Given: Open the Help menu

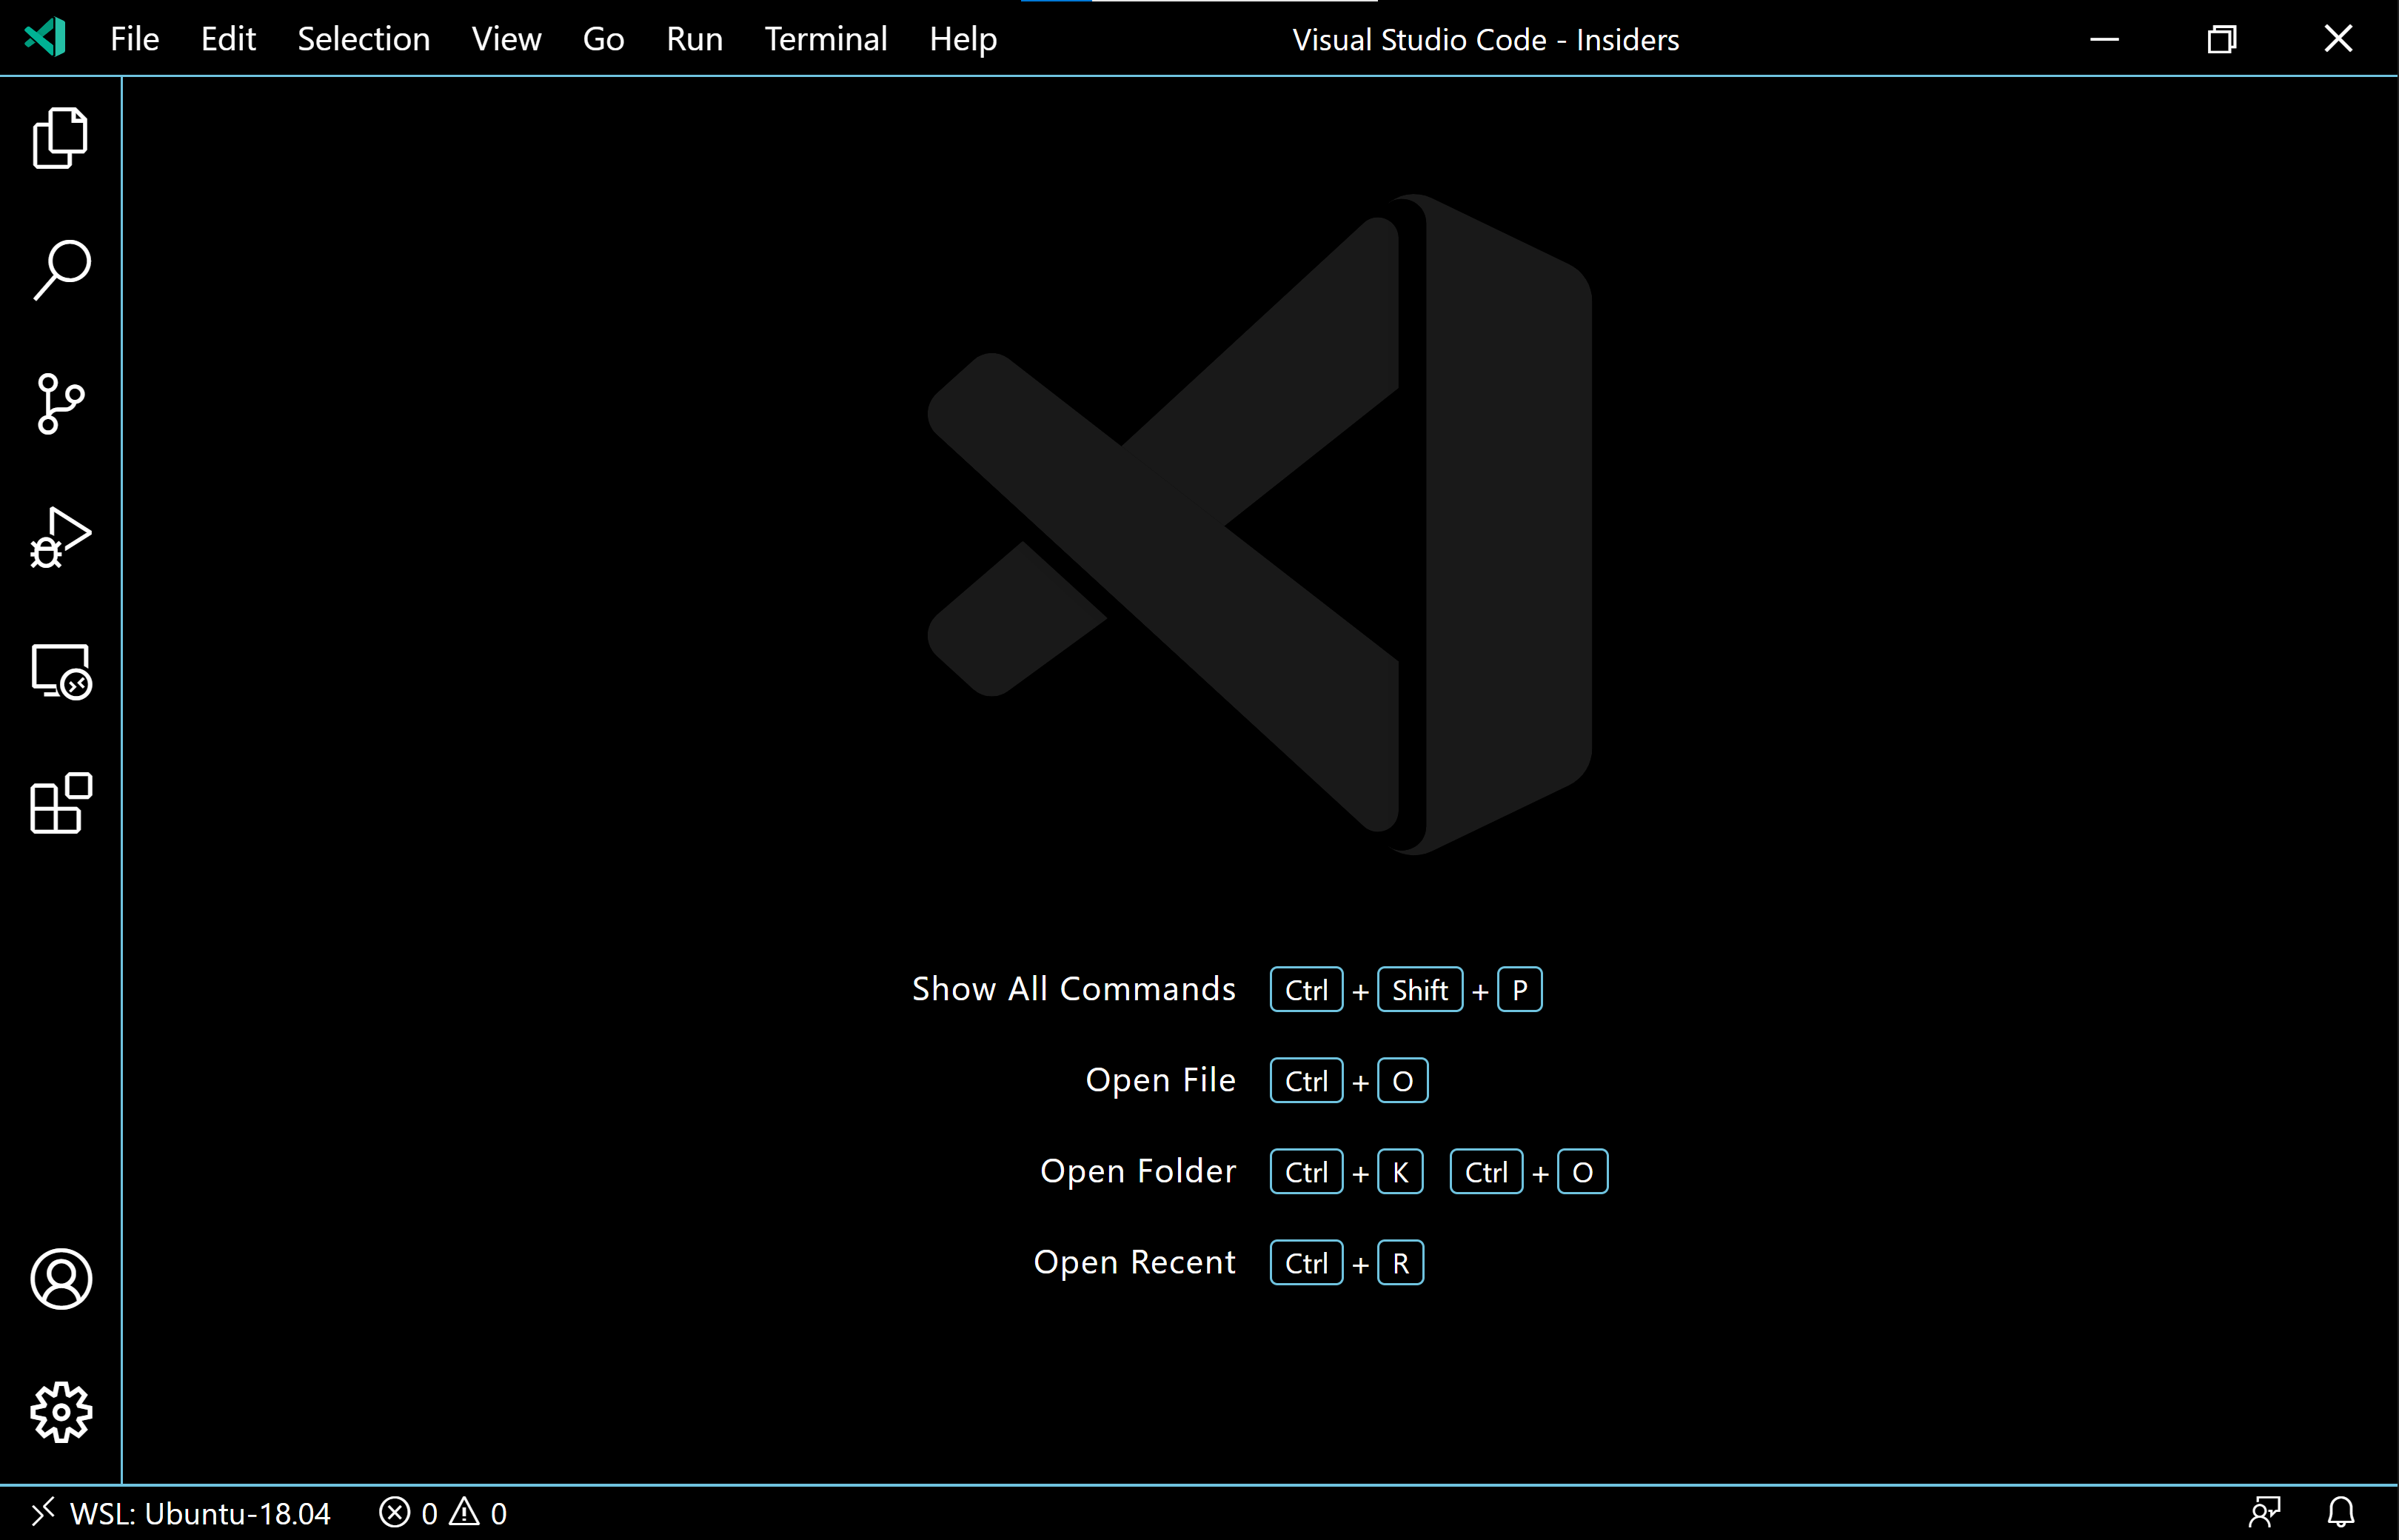Looking at the screenshot, I should [x=962, y=39].
